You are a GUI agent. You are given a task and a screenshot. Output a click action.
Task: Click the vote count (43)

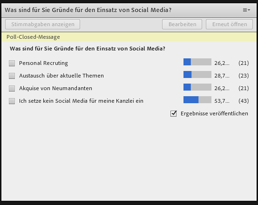(244, 101)
